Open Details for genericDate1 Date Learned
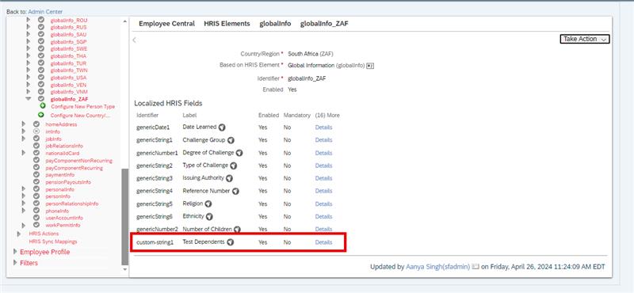634x293 pixels. (x=323, y=127)
